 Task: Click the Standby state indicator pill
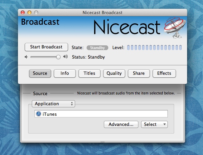tap(97, 48)
